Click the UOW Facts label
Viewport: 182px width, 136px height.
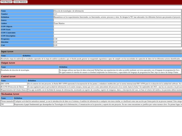(x=27, y=30)
